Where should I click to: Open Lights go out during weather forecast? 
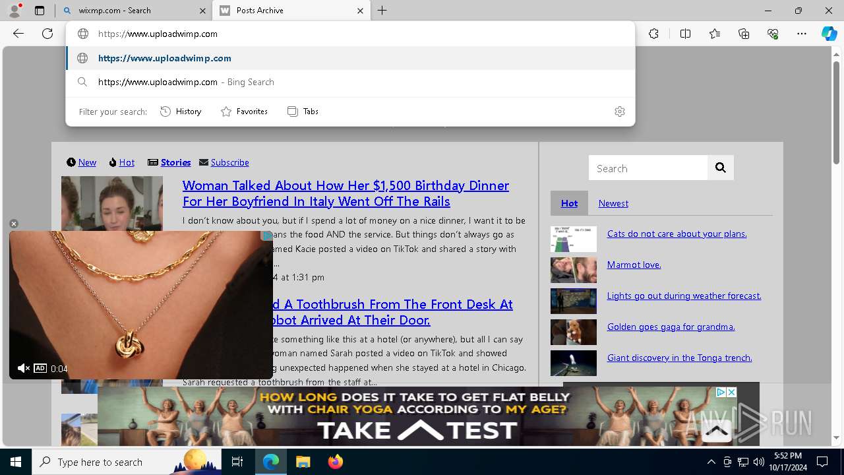click(x=684, y=296)
